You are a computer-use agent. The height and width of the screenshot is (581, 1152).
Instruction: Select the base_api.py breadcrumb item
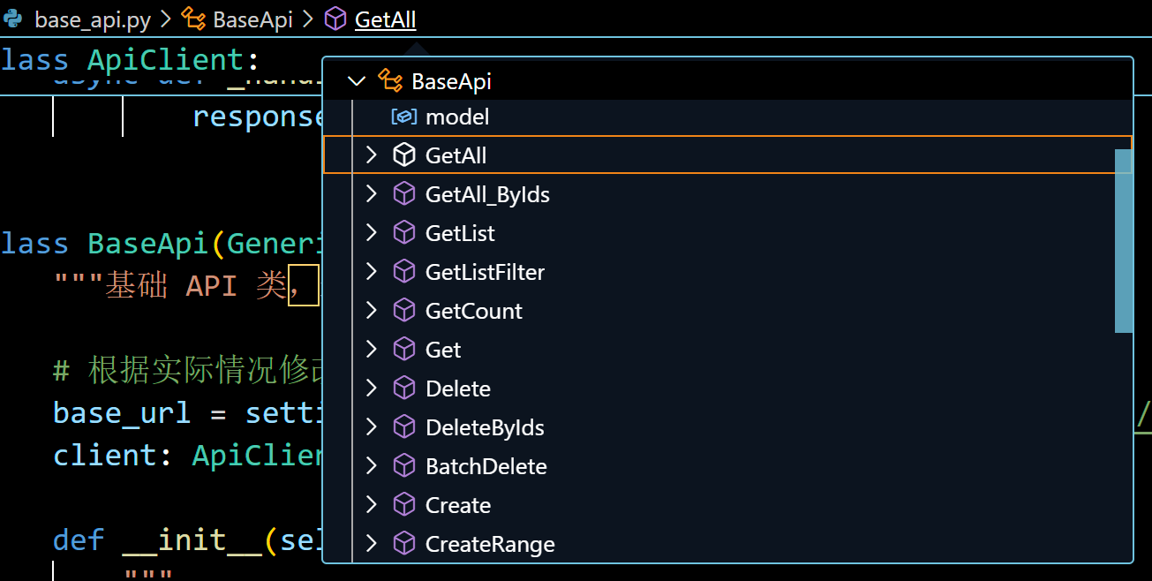click(x=93, y=19)
